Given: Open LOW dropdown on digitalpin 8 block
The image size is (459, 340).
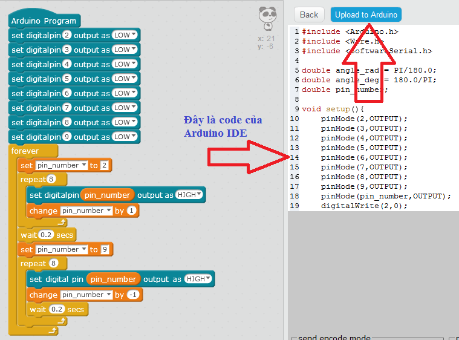Looking at the screenshot, I should click(x=125, y=122).
